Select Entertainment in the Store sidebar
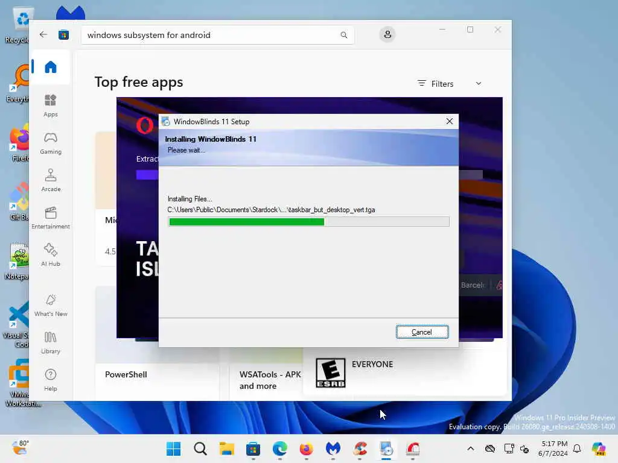This screenshot has width=618, height=463. [x=51, y=218]
